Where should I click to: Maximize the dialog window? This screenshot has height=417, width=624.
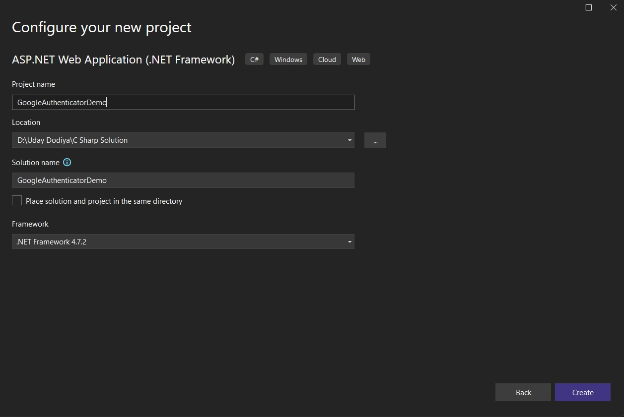click(589, 7)
